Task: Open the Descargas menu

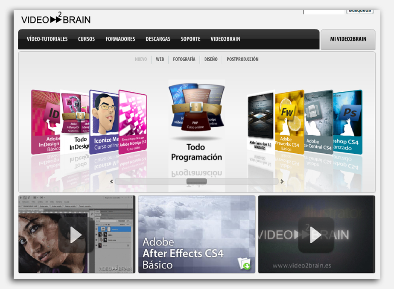Action: (x=158, y=39)
